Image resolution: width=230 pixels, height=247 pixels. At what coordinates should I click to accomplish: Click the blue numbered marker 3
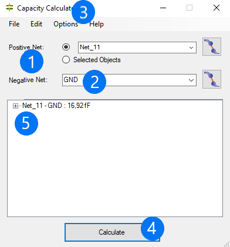point(83,12)
